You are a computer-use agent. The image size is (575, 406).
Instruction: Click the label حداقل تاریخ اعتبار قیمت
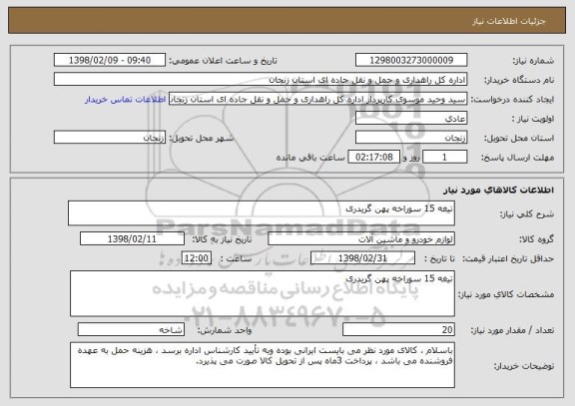coord(508,258)
